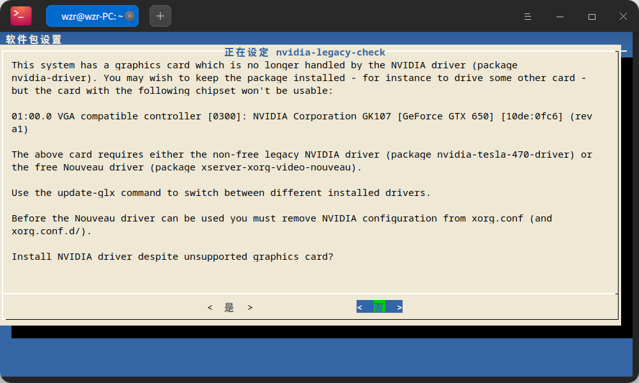Click the < arrow beside the 否 button
The image size is (639, 383).
(x=360, y=306)
